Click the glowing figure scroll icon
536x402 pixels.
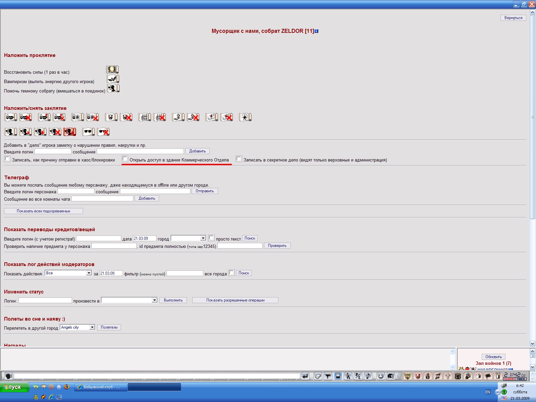(245, 117)
